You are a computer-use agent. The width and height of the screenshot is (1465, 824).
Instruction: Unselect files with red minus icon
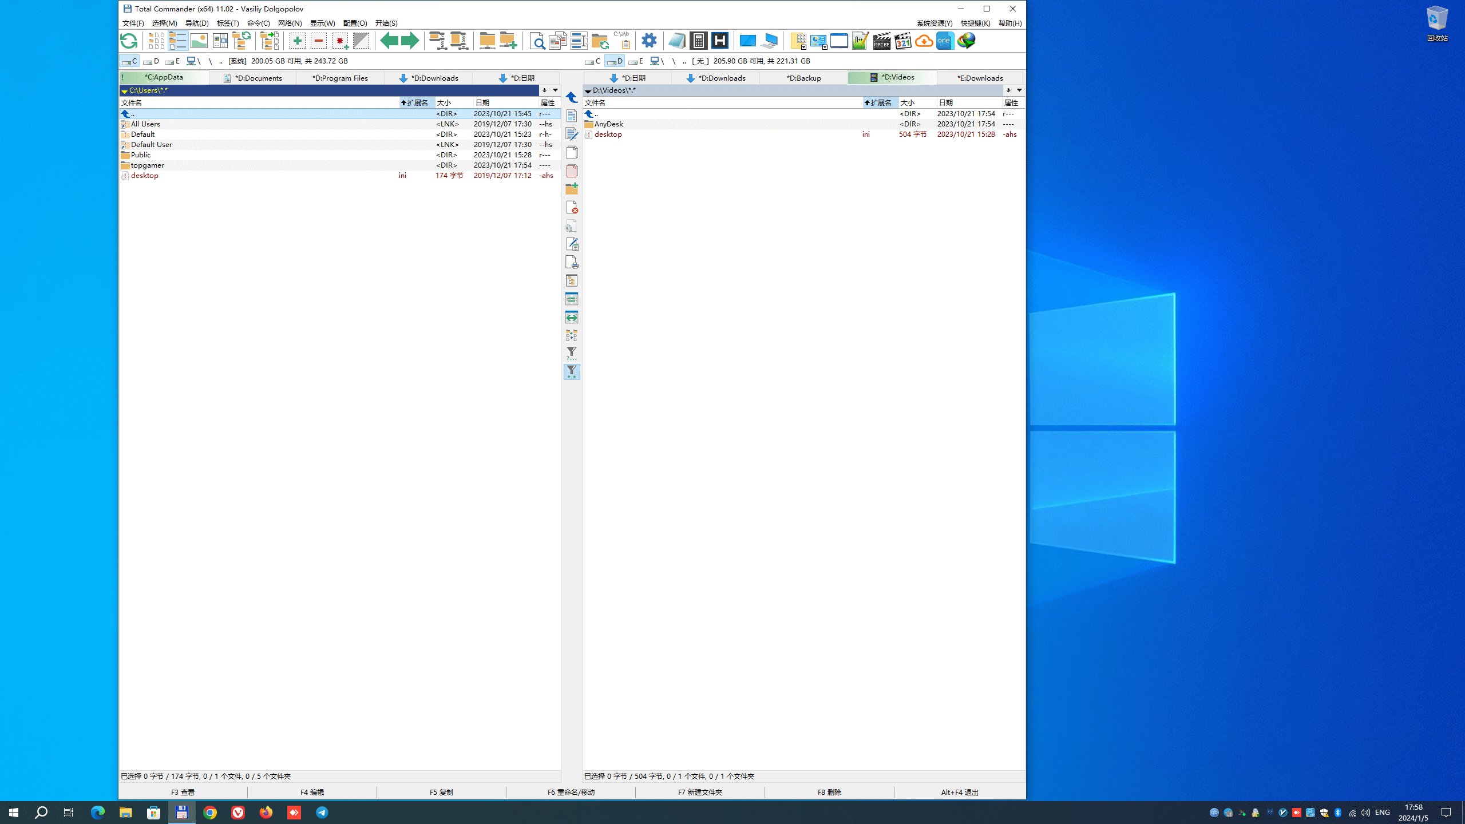point(319,41)
